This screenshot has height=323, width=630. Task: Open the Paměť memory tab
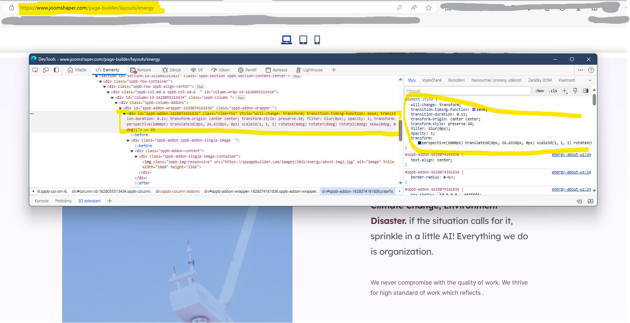[248, 70]
